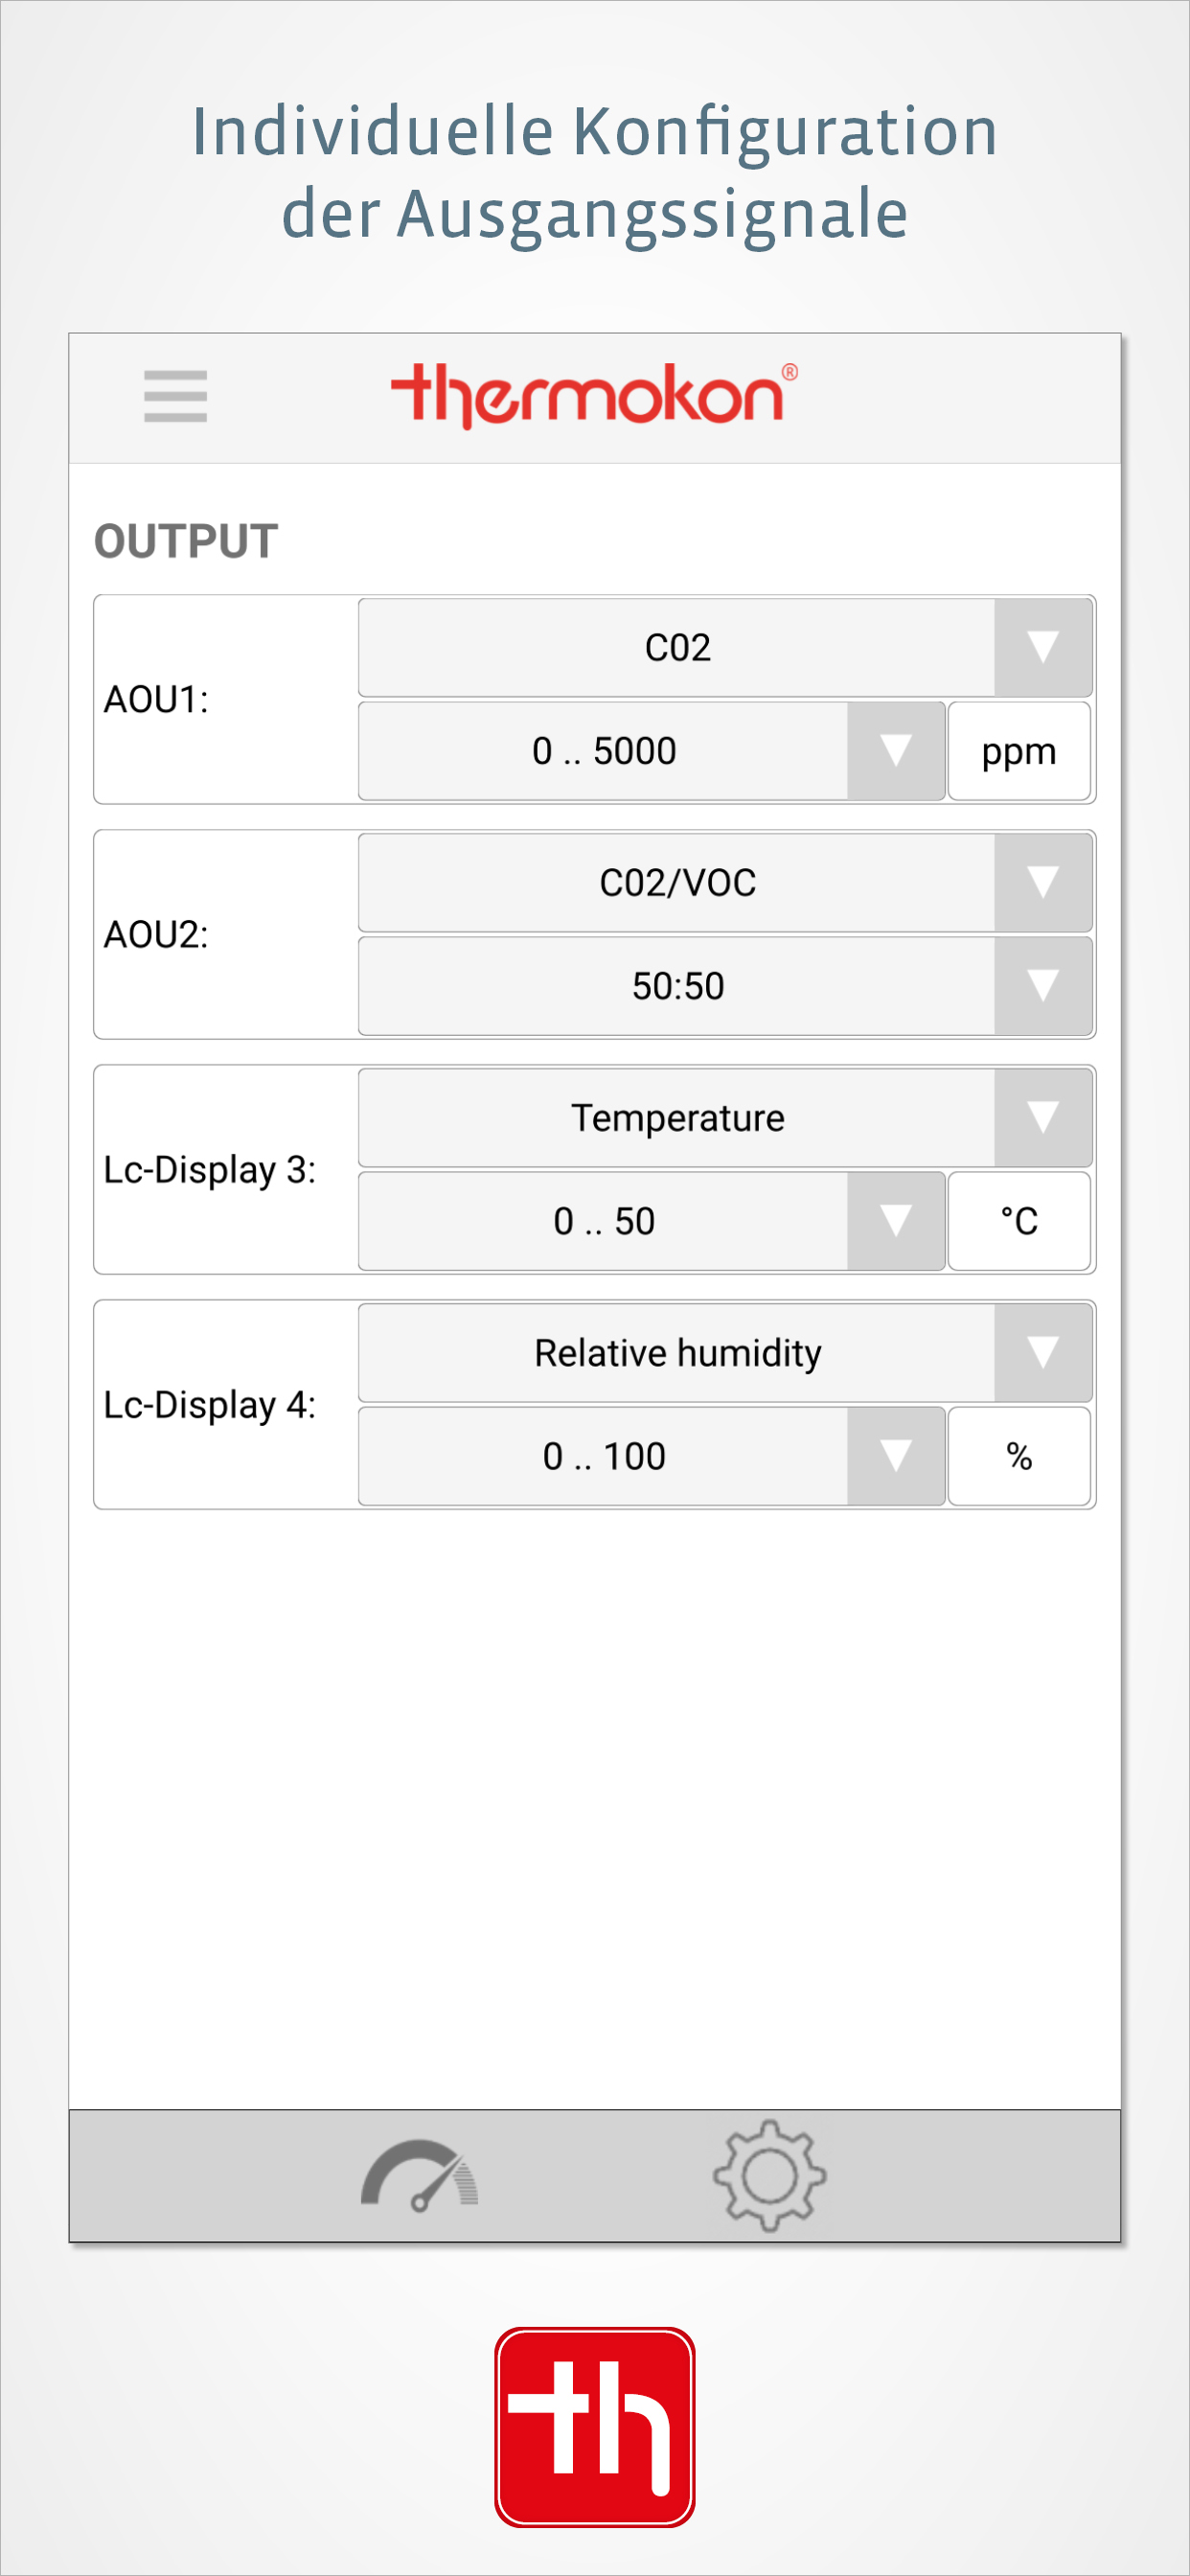Screen dimensions: 1190x2576
Task: Click the °C unit field
Action: pos(1019,1220)
